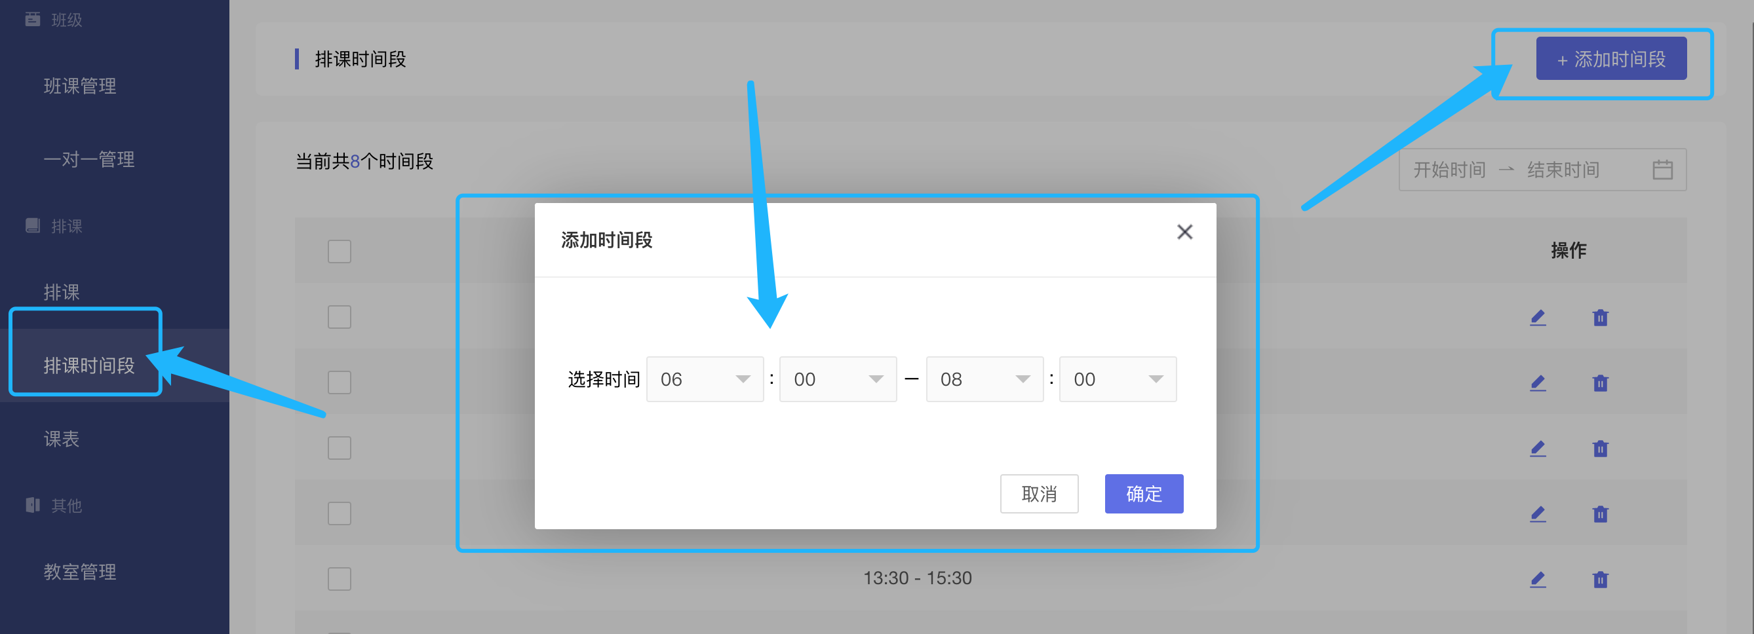Delete the third time slot row
Viewport: 1754px width, 634px height.
[1600, 448]
